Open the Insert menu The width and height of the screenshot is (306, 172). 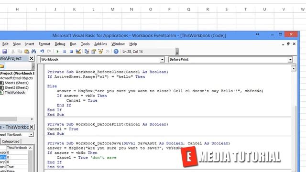click(30, 44)
